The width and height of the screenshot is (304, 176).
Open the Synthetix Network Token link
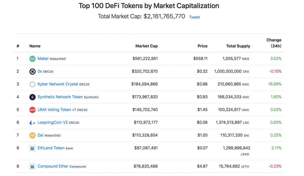60,97
